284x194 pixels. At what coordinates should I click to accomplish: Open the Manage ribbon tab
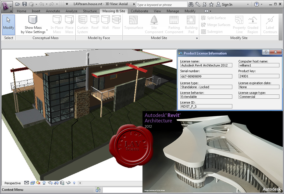pos(173,11)
